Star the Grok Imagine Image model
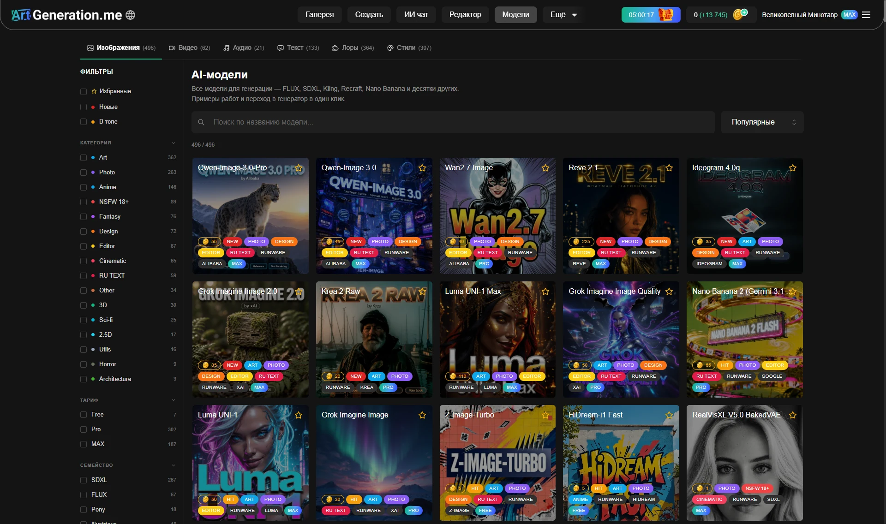This screenshot has height=524, width=886. pos(422,415)
